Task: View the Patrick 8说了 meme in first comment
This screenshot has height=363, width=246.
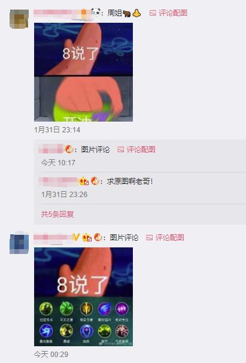Action: 84,72
